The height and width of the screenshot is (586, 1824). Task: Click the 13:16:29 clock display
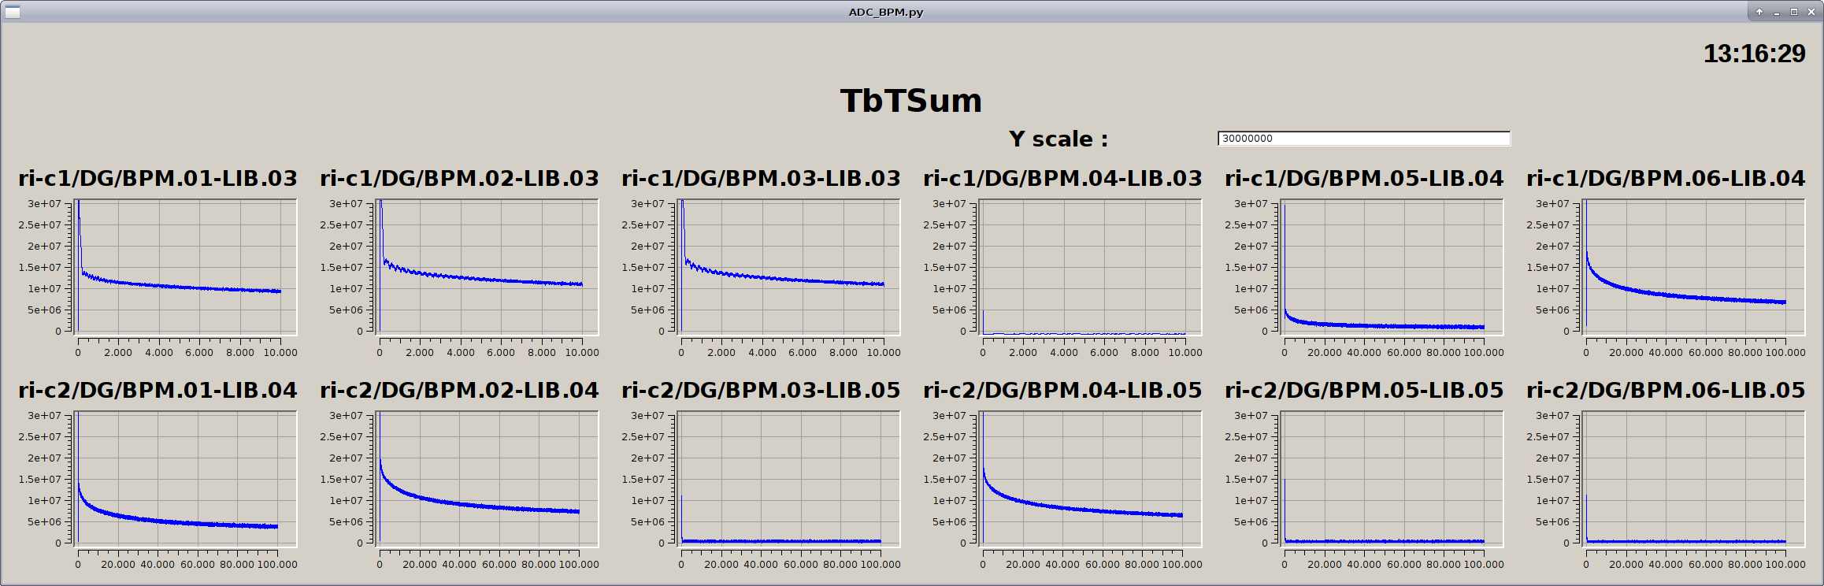point(1754,54)
